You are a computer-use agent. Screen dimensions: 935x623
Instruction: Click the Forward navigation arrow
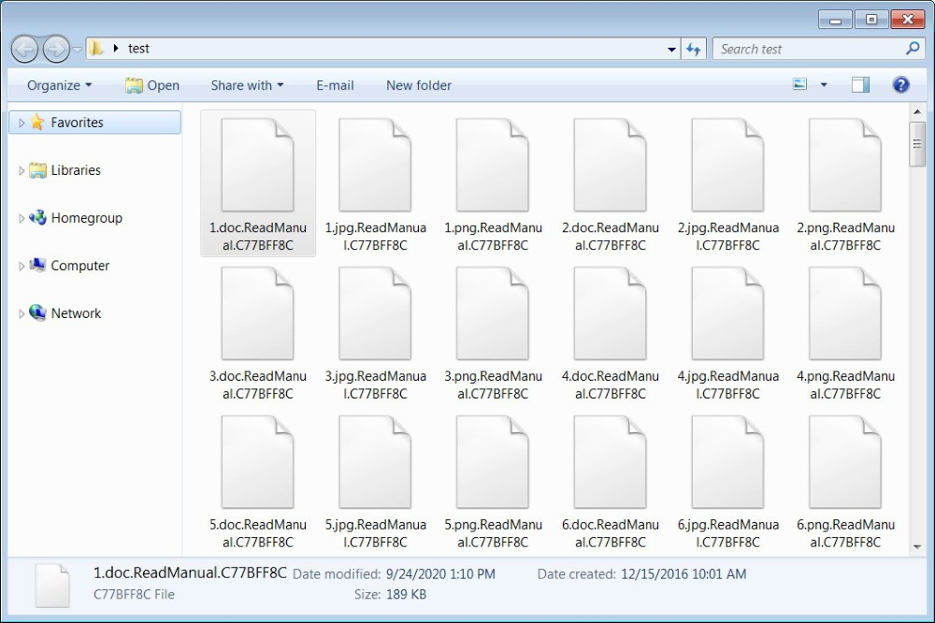pos(56,49)
